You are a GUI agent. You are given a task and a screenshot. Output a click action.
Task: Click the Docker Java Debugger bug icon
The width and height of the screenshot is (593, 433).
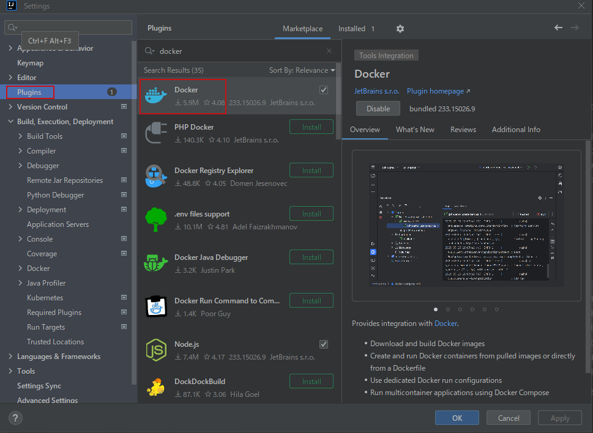156,263
